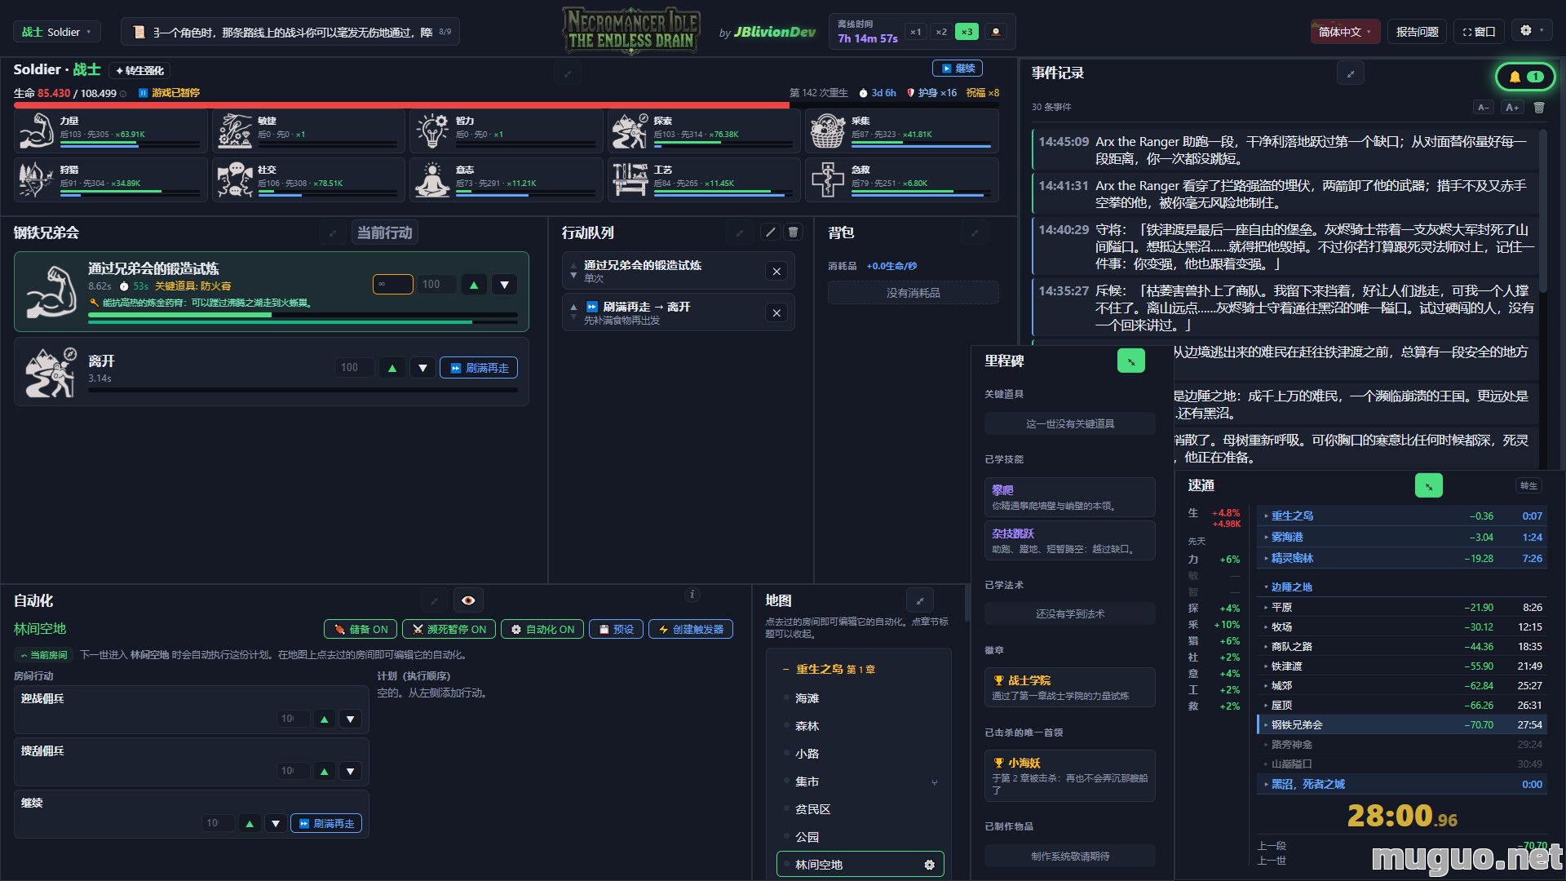The image size is (1566, 881).
Task: Select ×1 game speed
Action: pos(916,32)
